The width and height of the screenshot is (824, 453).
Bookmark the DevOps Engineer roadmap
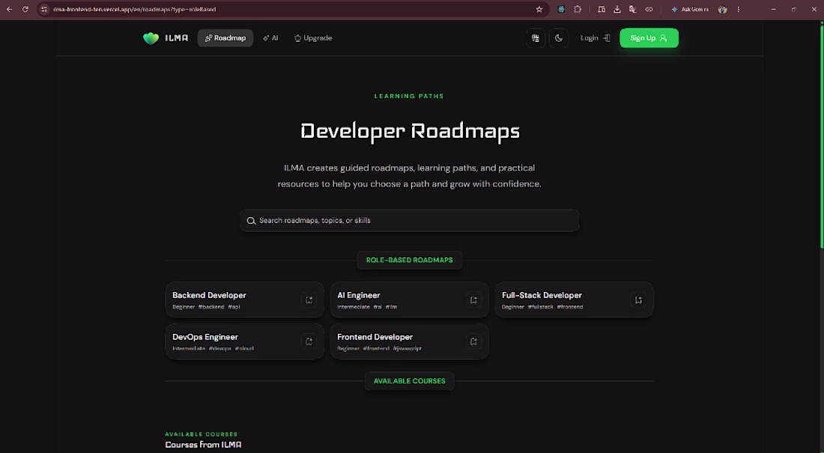tap(309, 341)
